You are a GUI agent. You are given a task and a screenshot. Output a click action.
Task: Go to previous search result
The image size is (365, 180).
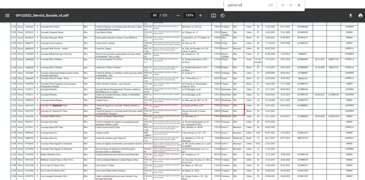point(283,5)
